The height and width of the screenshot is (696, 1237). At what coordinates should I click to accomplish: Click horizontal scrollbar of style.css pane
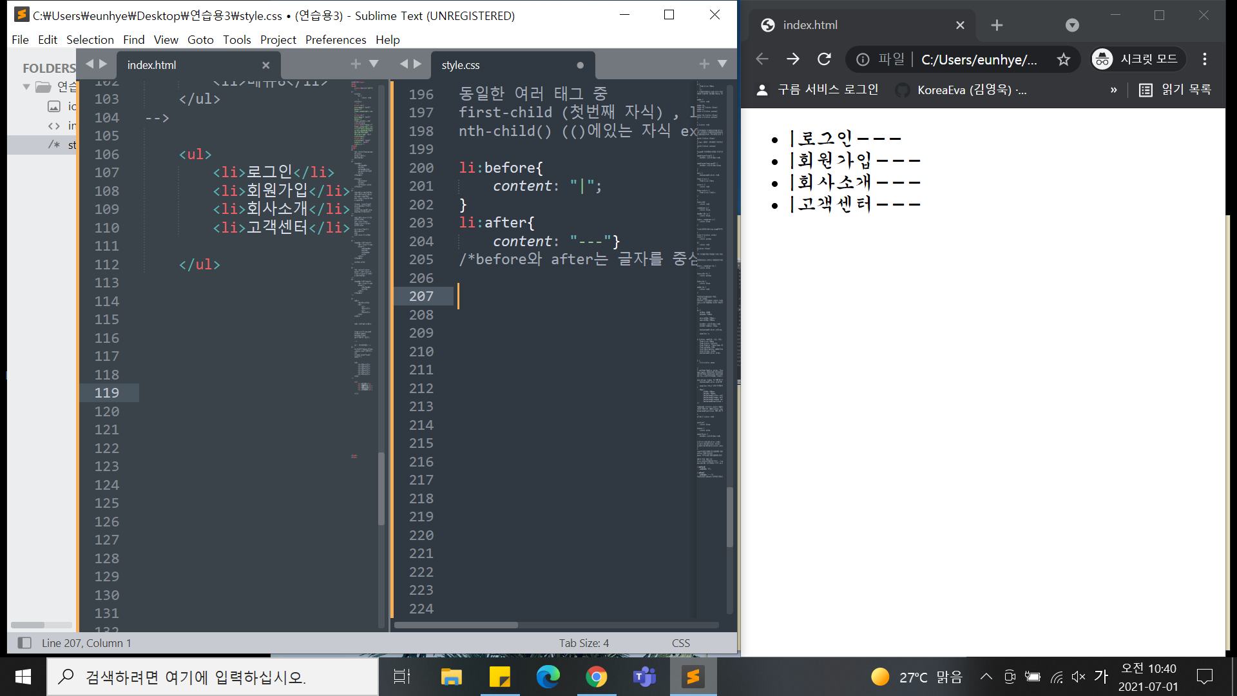coord(456,625)
